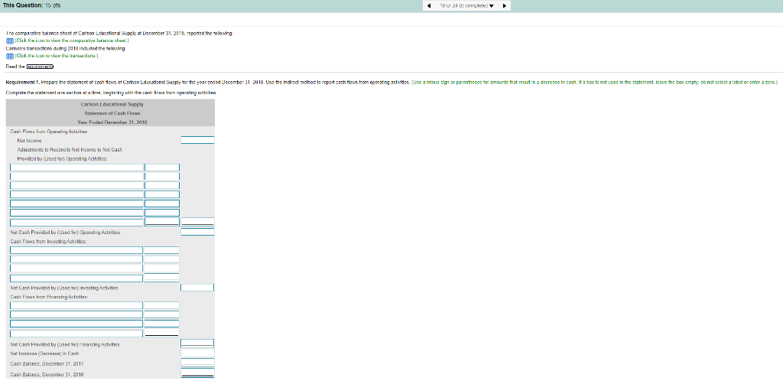
Task: Click 'Adjustments to Reconcile Net Income to Net Cash' text
Action: (70, 150)
